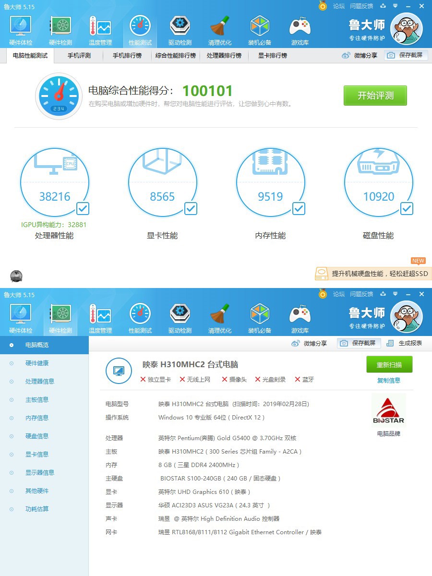Select 显卡信息 in the sidebar

[44, 455]
